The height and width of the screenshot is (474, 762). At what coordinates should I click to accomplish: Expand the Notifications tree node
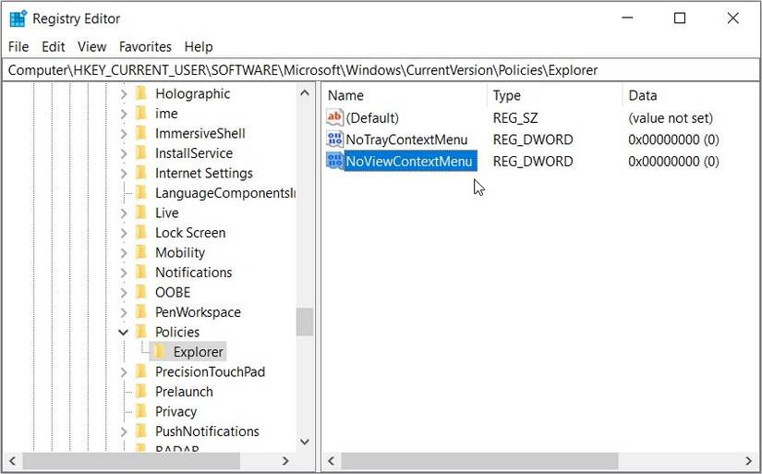(x=124, y=273)
